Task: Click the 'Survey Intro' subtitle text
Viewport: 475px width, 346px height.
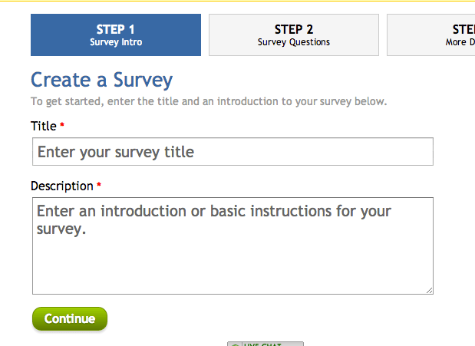Action: pyautogui.click(x=116, y=43)
